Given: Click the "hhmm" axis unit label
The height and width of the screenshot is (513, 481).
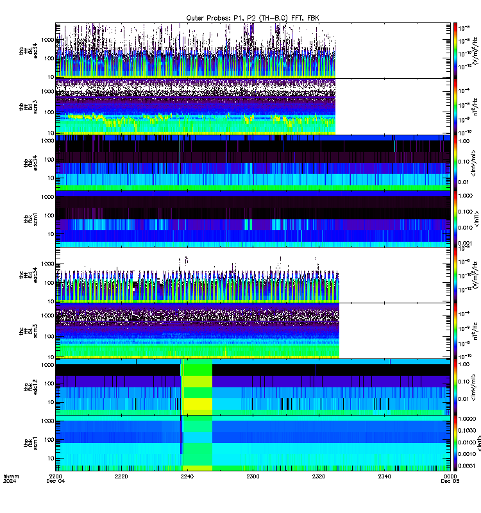Looking at the screenshot, I should coord(11,476).
